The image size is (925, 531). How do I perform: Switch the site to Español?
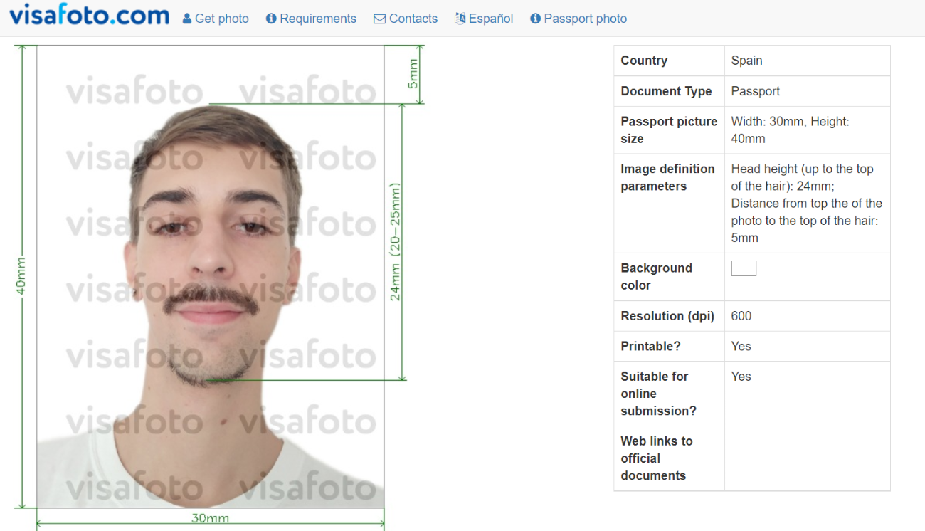click(x=490, y=19)
